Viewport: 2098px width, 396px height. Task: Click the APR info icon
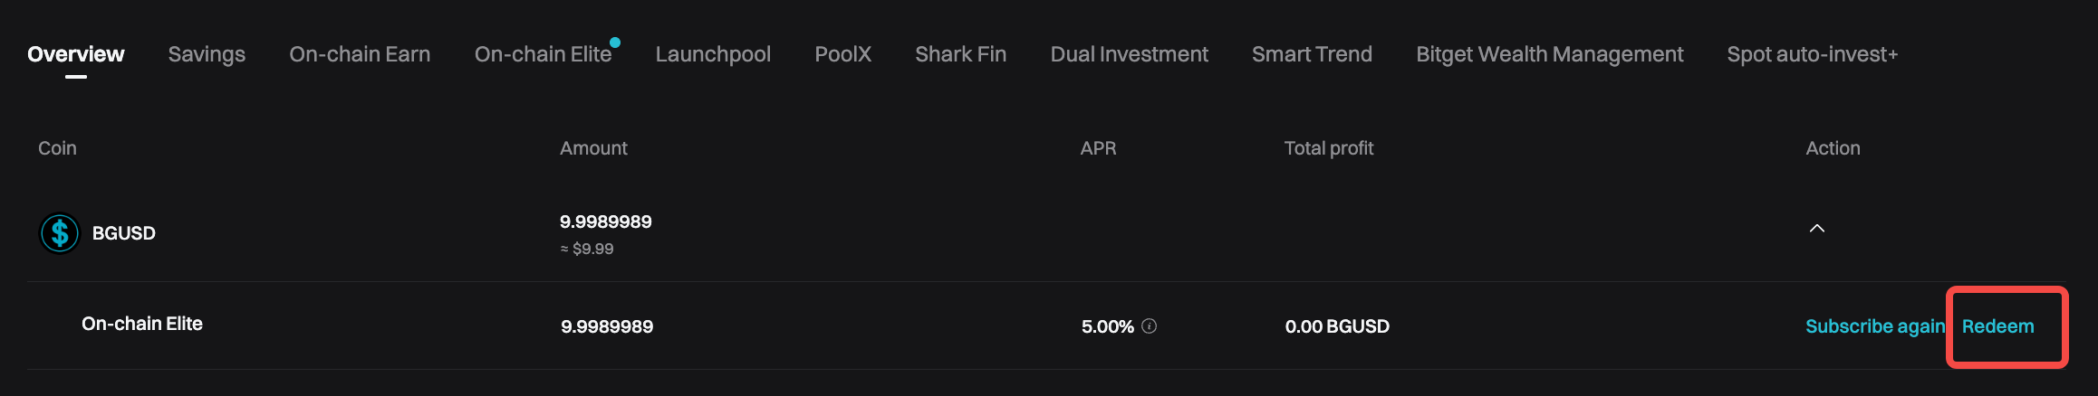[x=1149, y=326]
